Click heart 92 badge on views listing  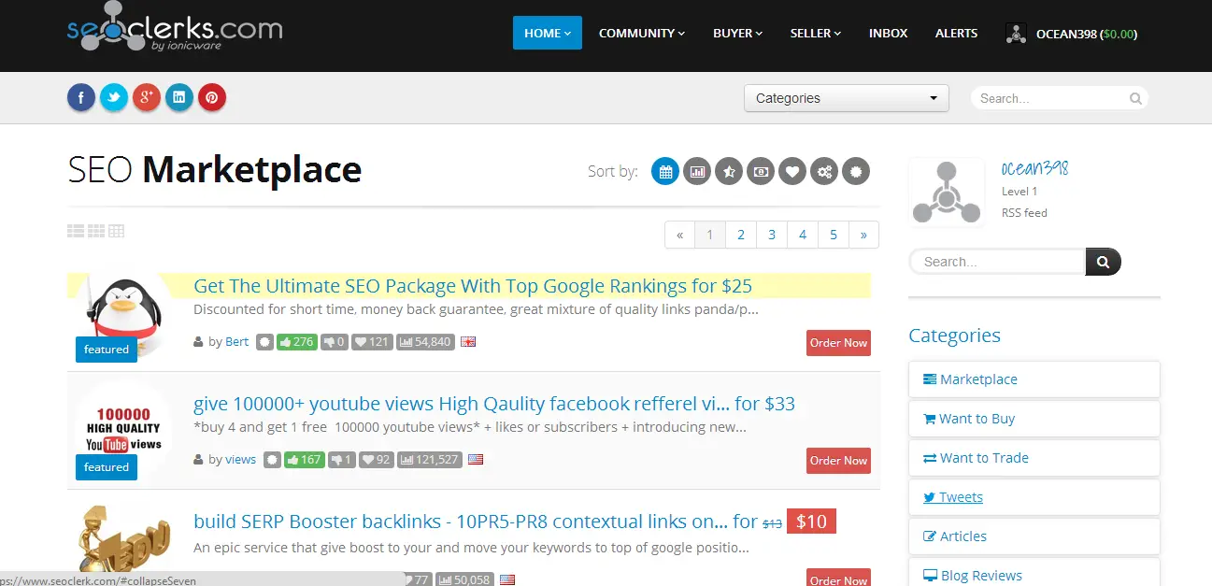(x=376, y=460)
